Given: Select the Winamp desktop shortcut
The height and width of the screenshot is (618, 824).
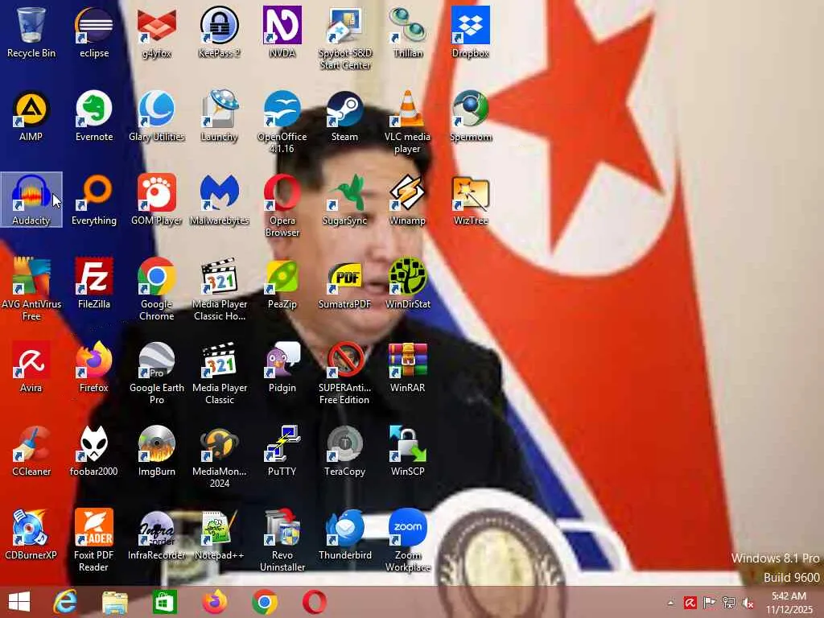Looking at the screenshot, I should (408, 200).
